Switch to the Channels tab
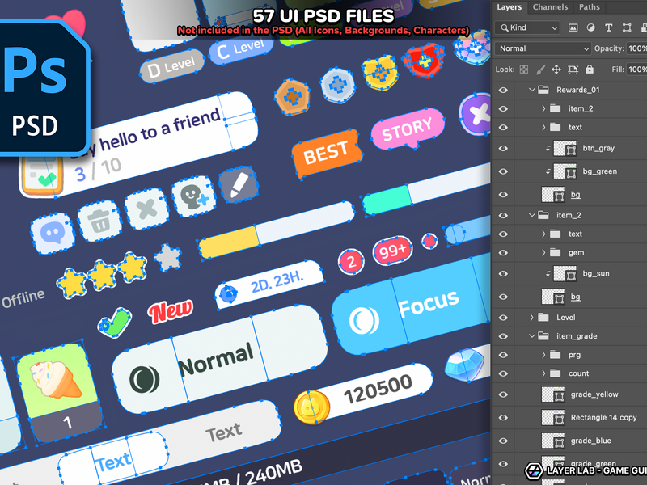This screenshot has width=647, height=485. tap(550, 7)
